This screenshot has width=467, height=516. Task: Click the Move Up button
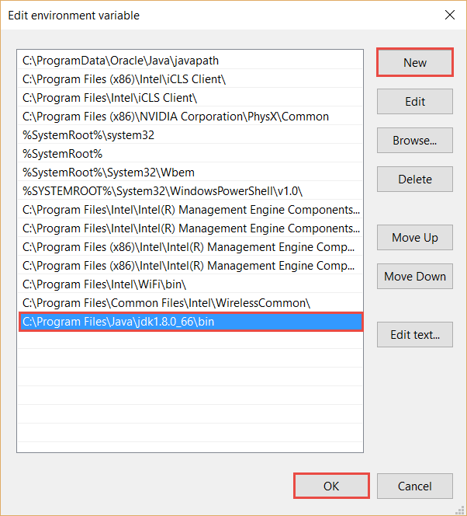tap(415, 237)
